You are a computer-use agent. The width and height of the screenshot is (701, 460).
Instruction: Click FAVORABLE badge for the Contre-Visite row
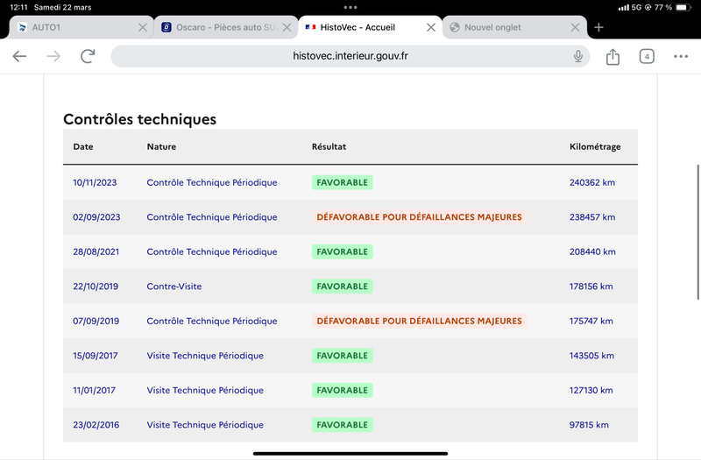(343, 287)
